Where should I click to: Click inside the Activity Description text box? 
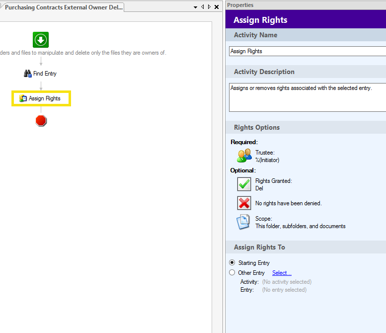(x=307, y=97)
